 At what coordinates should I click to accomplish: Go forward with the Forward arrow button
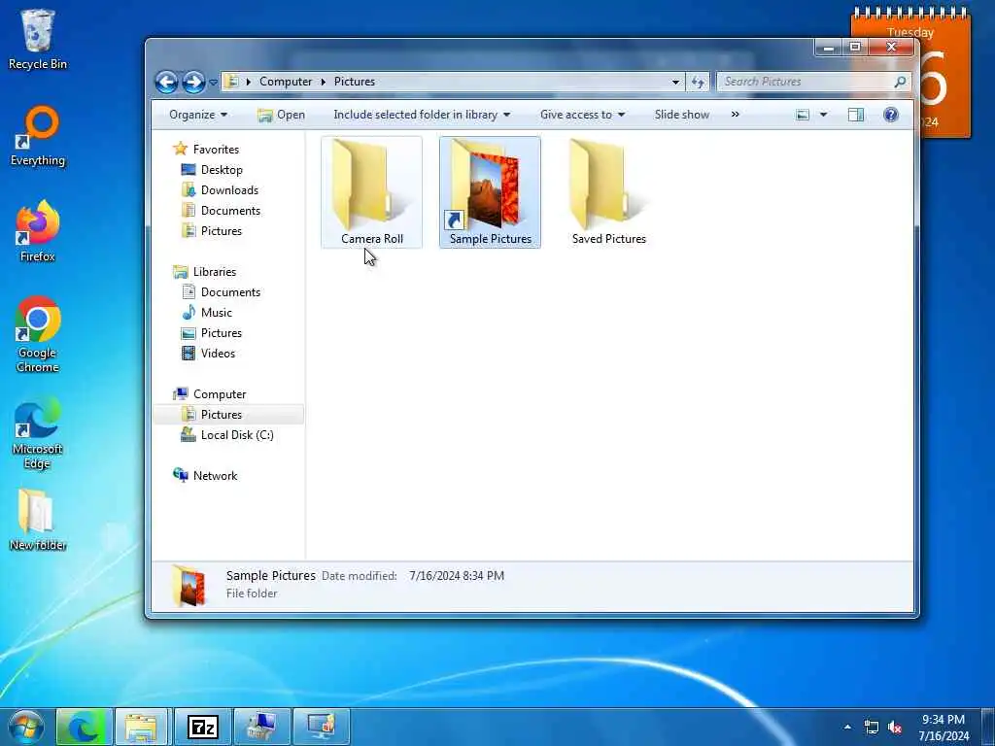coord(193,82)
